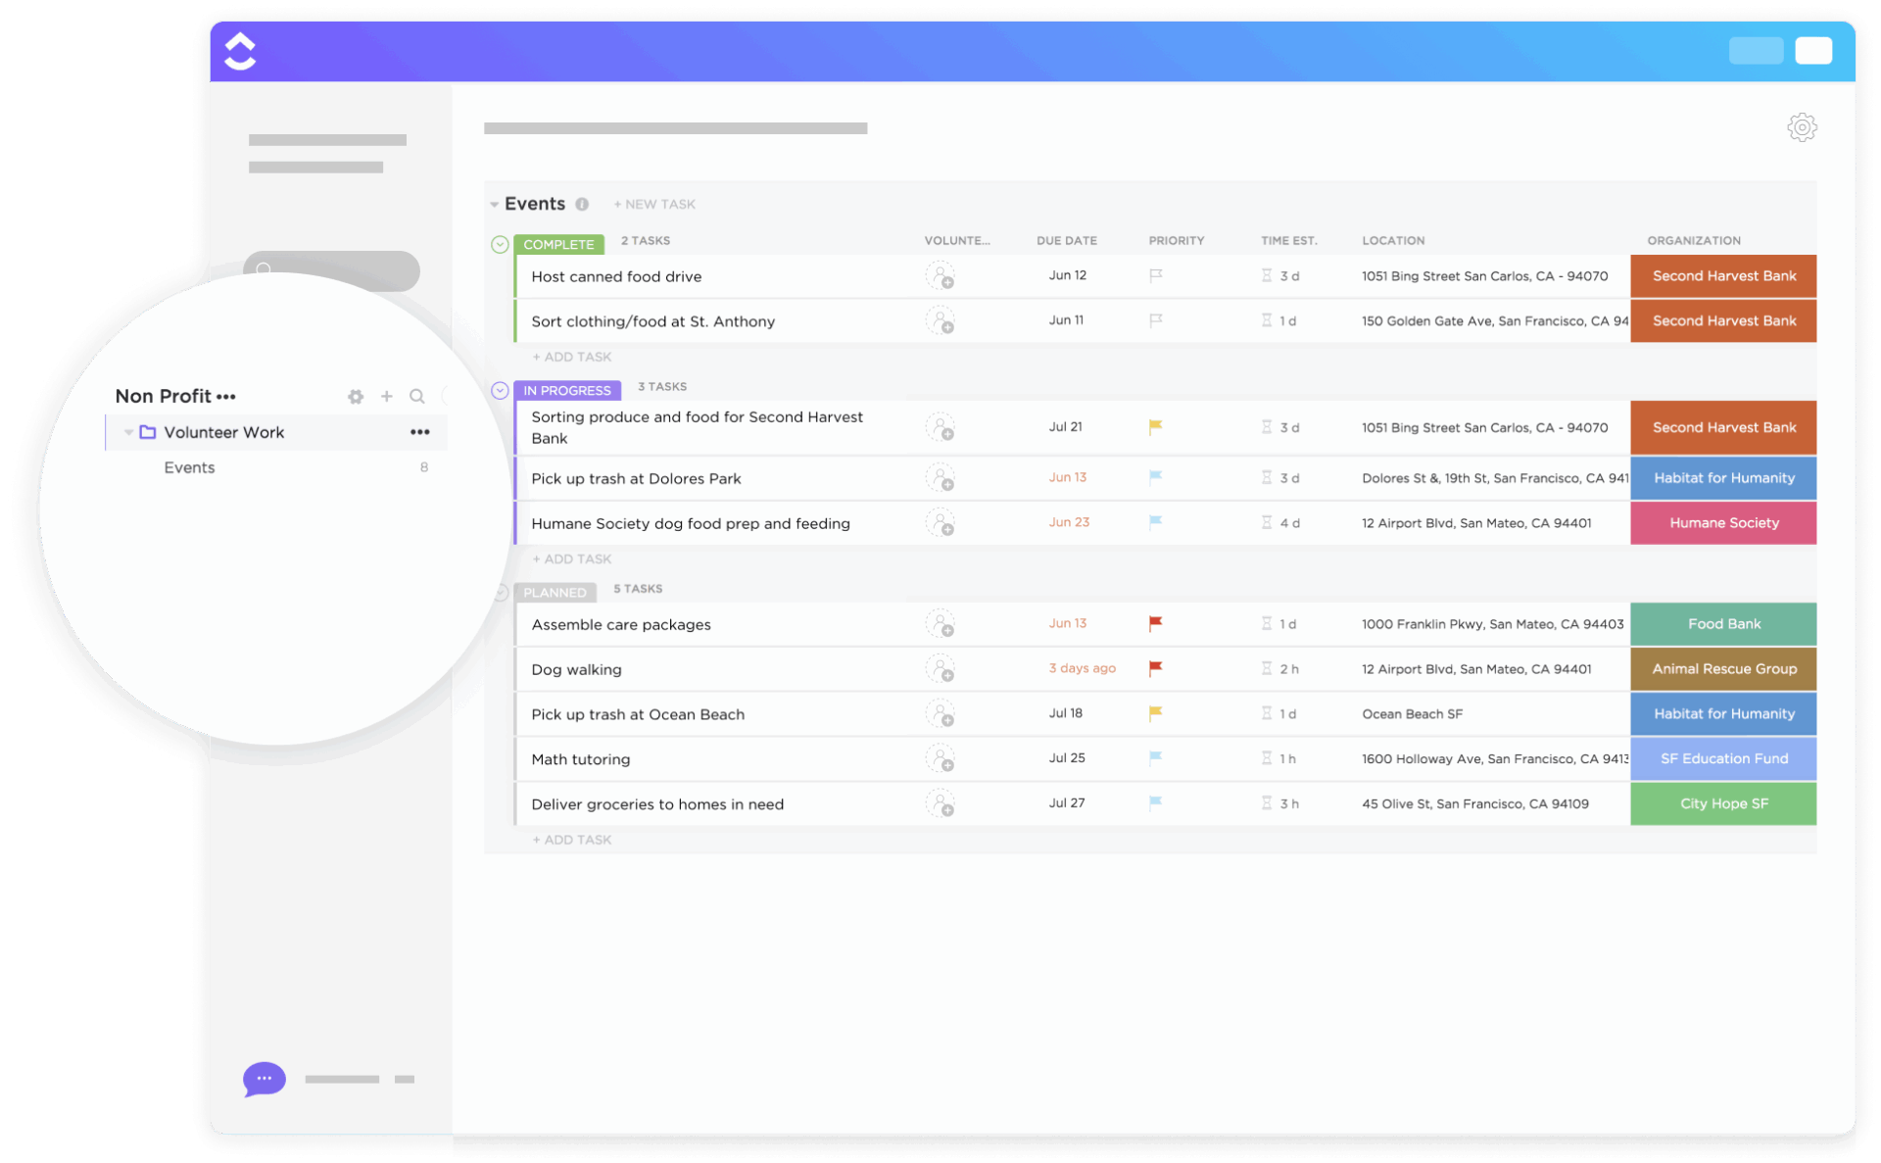
Task: Collapse the COMPLETE status group circle
Action: [500, 244]
